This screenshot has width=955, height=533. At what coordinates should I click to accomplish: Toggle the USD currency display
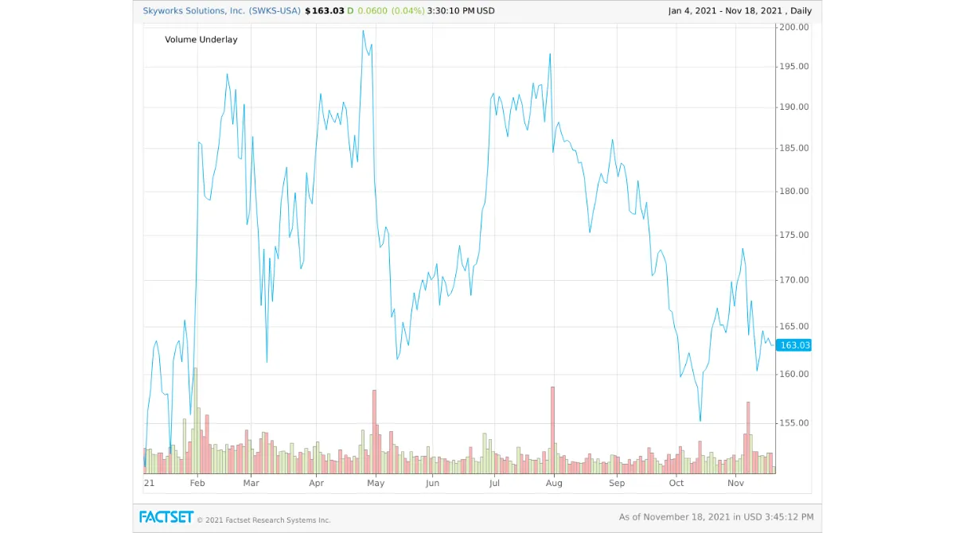pyautogui.click(x=486, y=11)
